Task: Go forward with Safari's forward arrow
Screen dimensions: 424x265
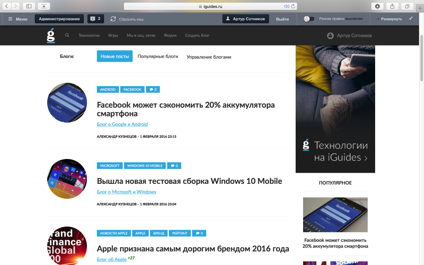Action: tap(15, 6)
